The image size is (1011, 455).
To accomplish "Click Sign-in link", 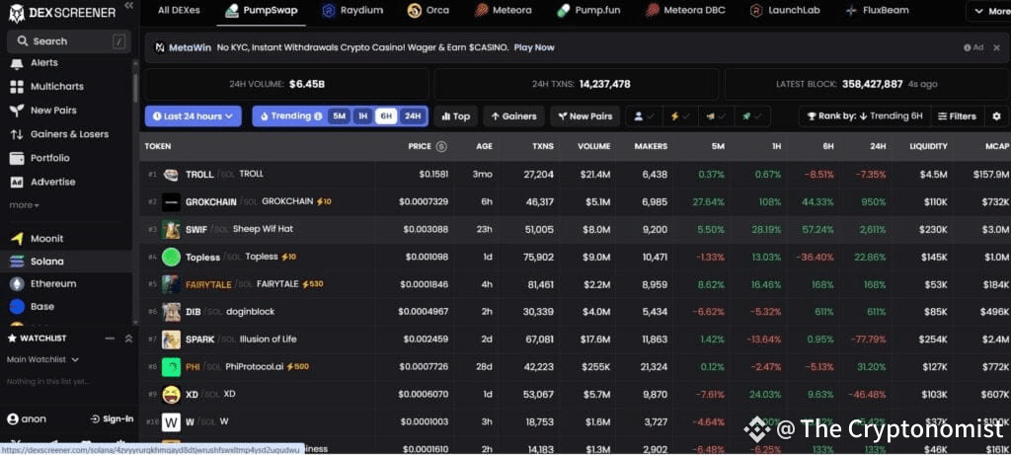I will coord(113,418).
